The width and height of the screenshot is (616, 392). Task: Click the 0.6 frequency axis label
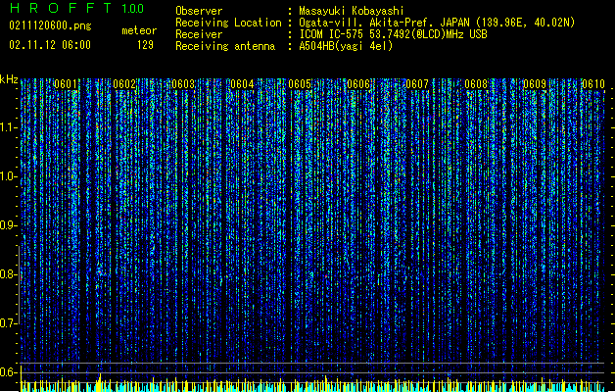click(9, 372)
